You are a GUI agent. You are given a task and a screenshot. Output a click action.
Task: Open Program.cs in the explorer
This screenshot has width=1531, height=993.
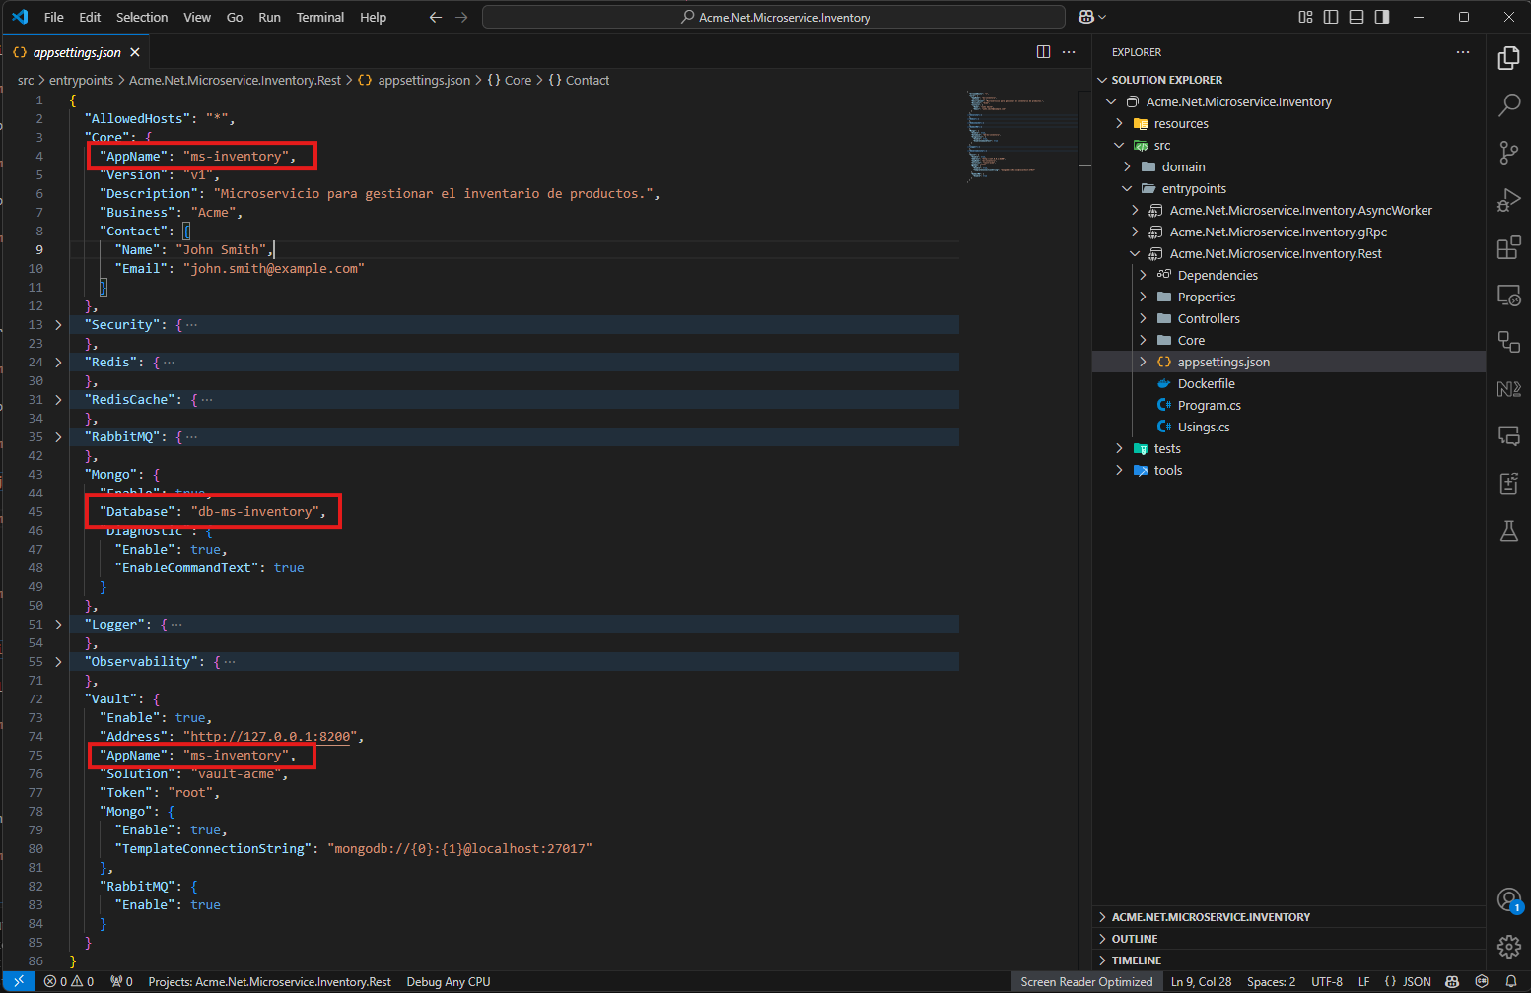1209,405
